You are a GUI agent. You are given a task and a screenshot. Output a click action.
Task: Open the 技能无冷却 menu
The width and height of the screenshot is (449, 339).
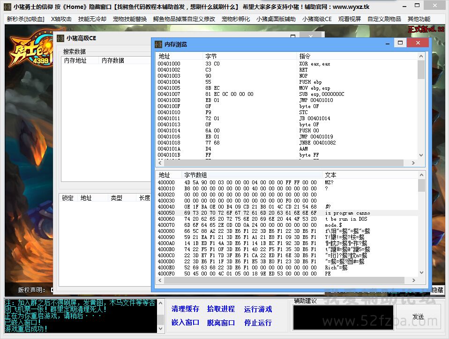point(92,19)
